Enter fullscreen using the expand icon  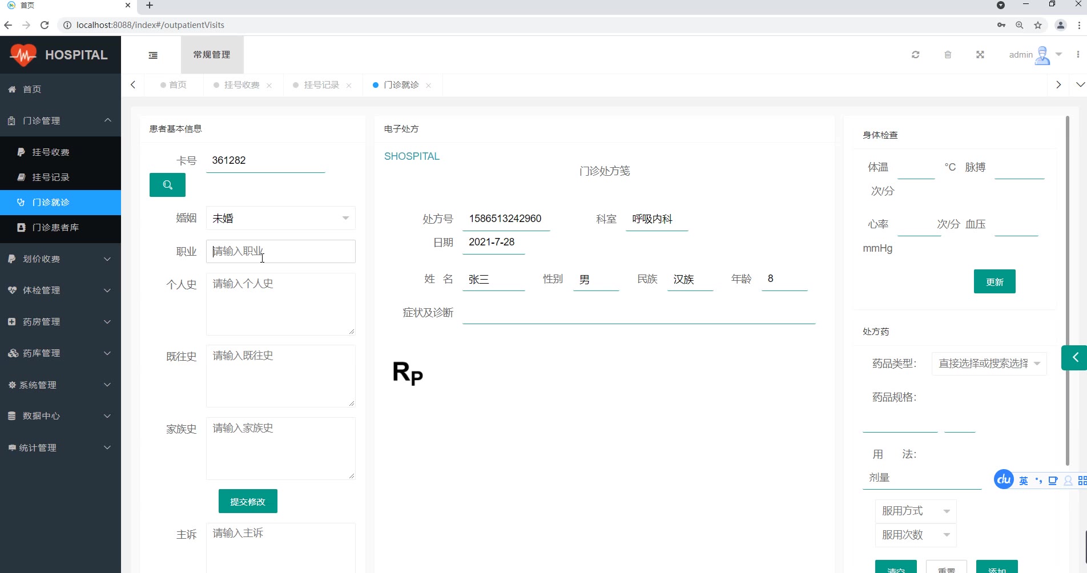[980, 55]
